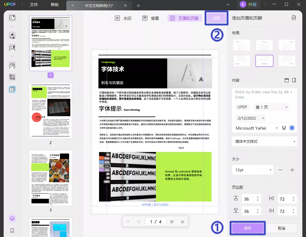
Task: Close the 中文文档样例(1) tab
Action: [x=125, y=6]
